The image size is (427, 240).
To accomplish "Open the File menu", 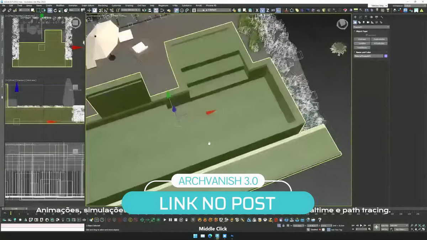I will tap(4, 6).
